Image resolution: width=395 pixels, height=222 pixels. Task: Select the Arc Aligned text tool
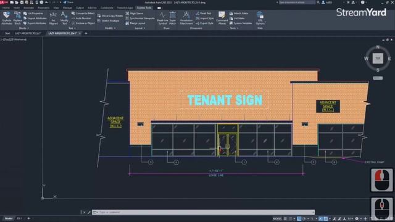tap(53, 18)
